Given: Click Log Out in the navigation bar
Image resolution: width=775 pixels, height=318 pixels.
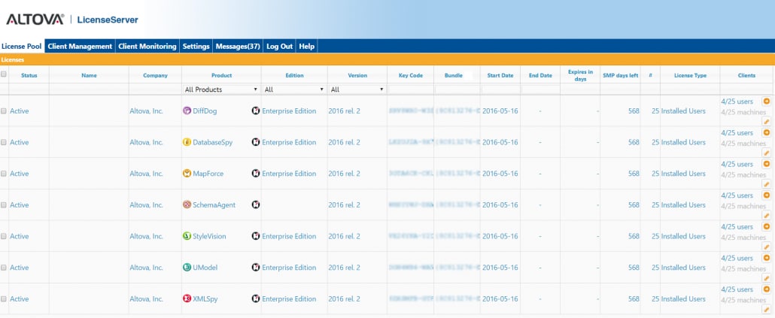Looking at the screenshot, I should (x=280, y=47).
